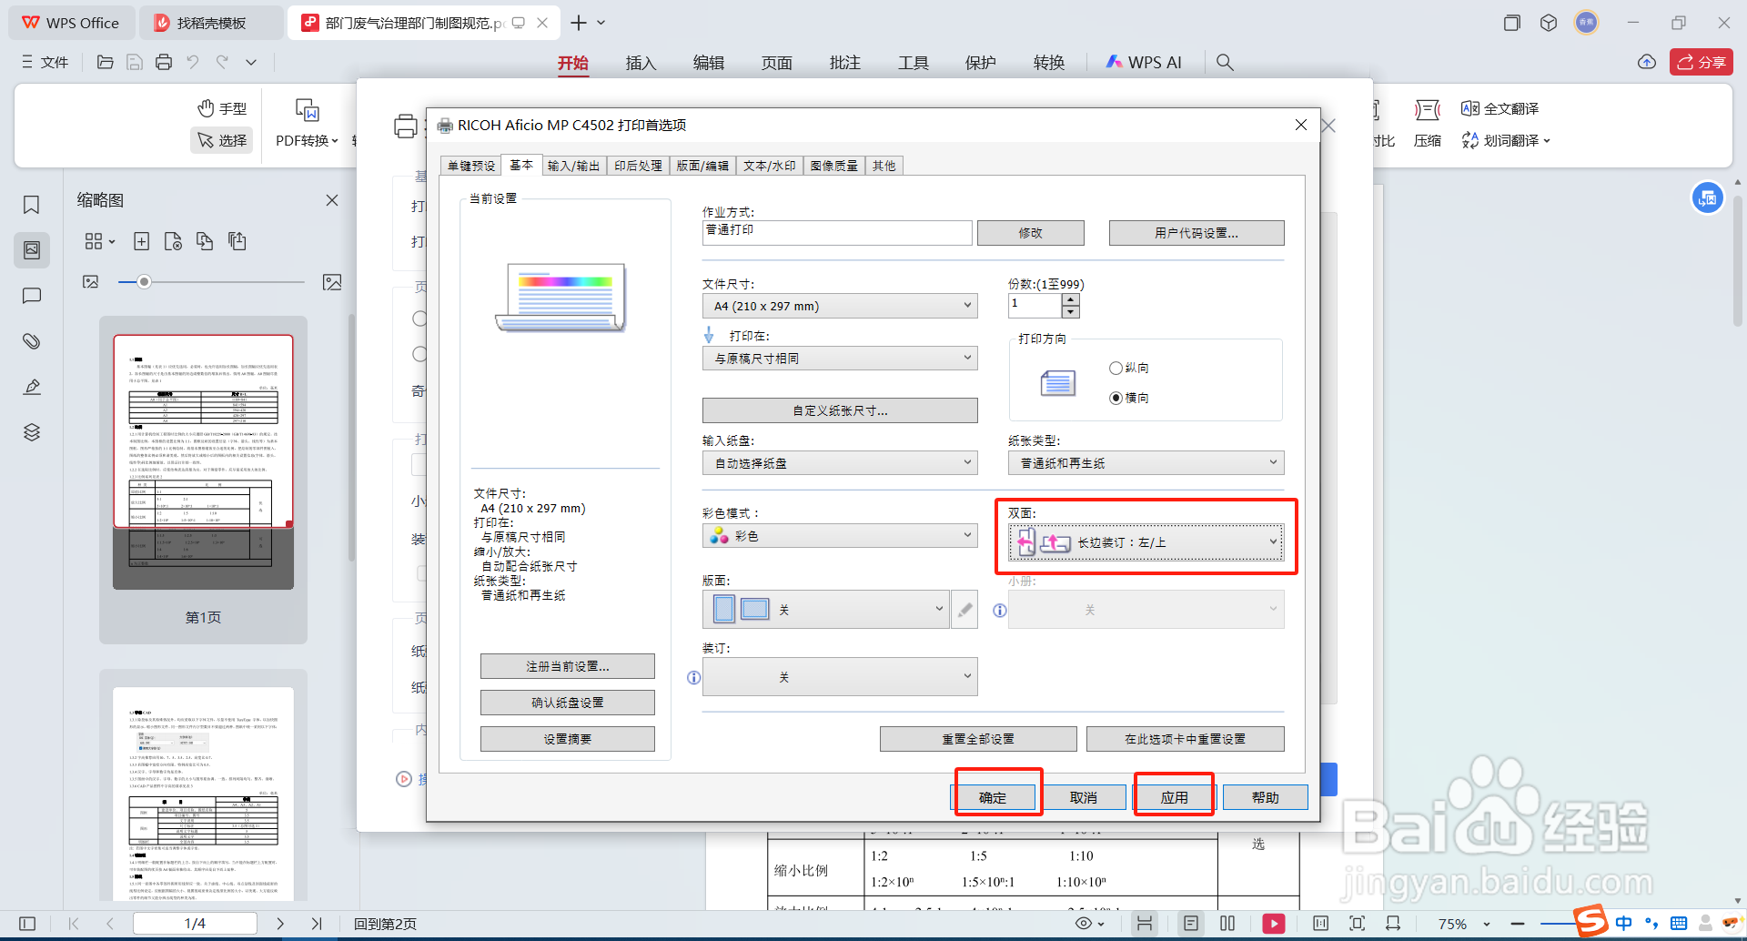Open the folder icon in quick toolbar

pyautogui.click(x=106, y=62)
